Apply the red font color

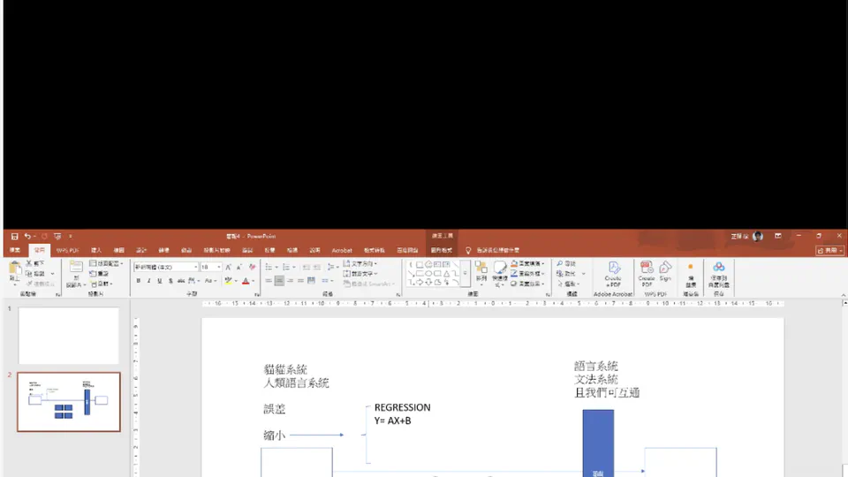tap(246, 281)
